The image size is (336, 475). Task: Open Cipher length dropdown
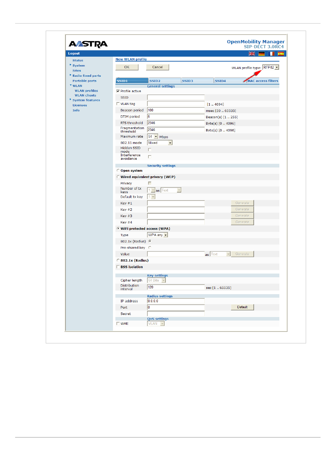(x=156, y=280)
